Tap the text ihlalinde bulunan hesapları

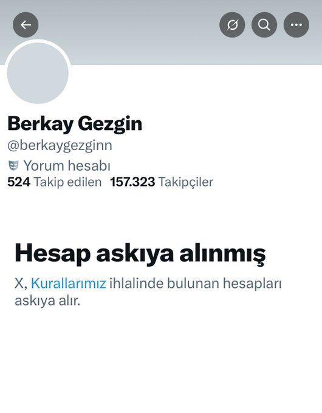[x=195, y=284]
